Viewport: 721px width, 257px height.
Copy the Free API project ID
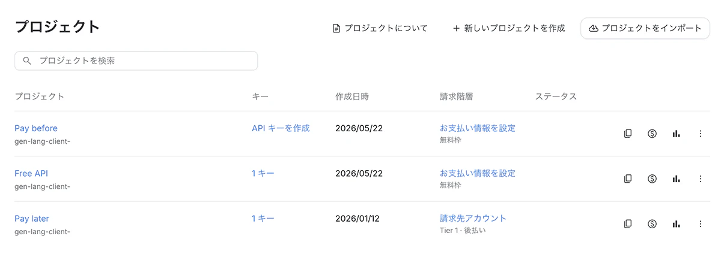[628, 179]
